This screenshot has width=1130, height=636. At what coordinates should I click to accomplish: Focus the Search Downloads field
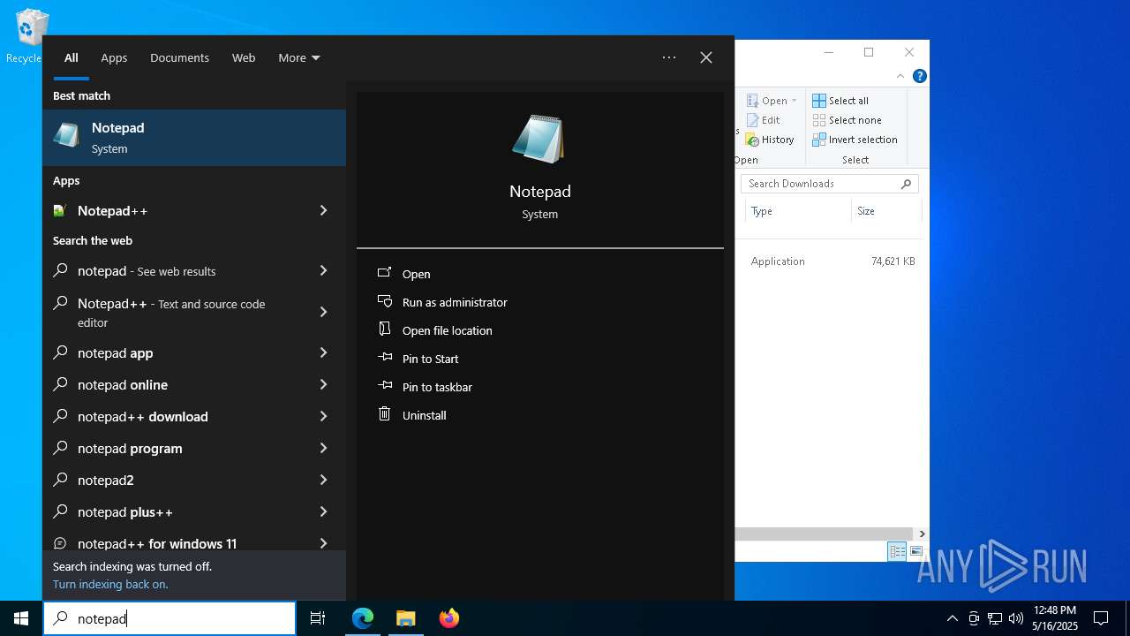830,184
